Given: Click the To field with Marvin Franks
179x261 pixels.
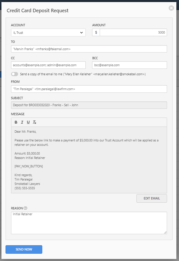Looking at the screenshot, I should coord(89,49).
